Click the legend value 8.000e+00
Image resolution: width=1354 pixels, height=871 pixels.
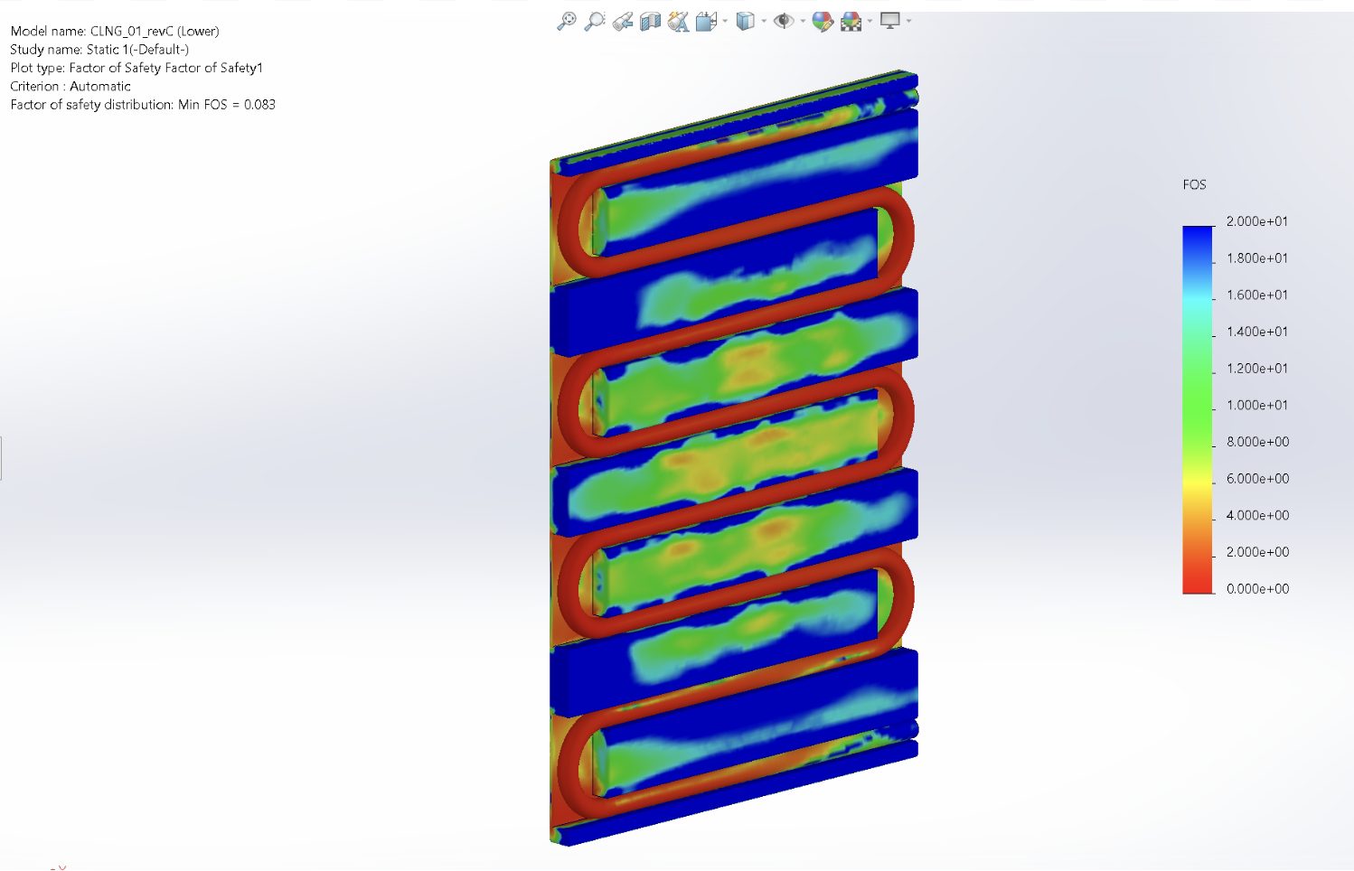coord(1257,442)
